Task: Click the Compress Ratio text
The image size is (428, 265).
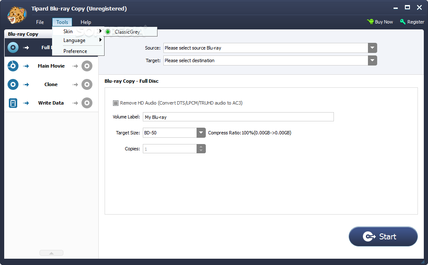Action: coord(249,133)
